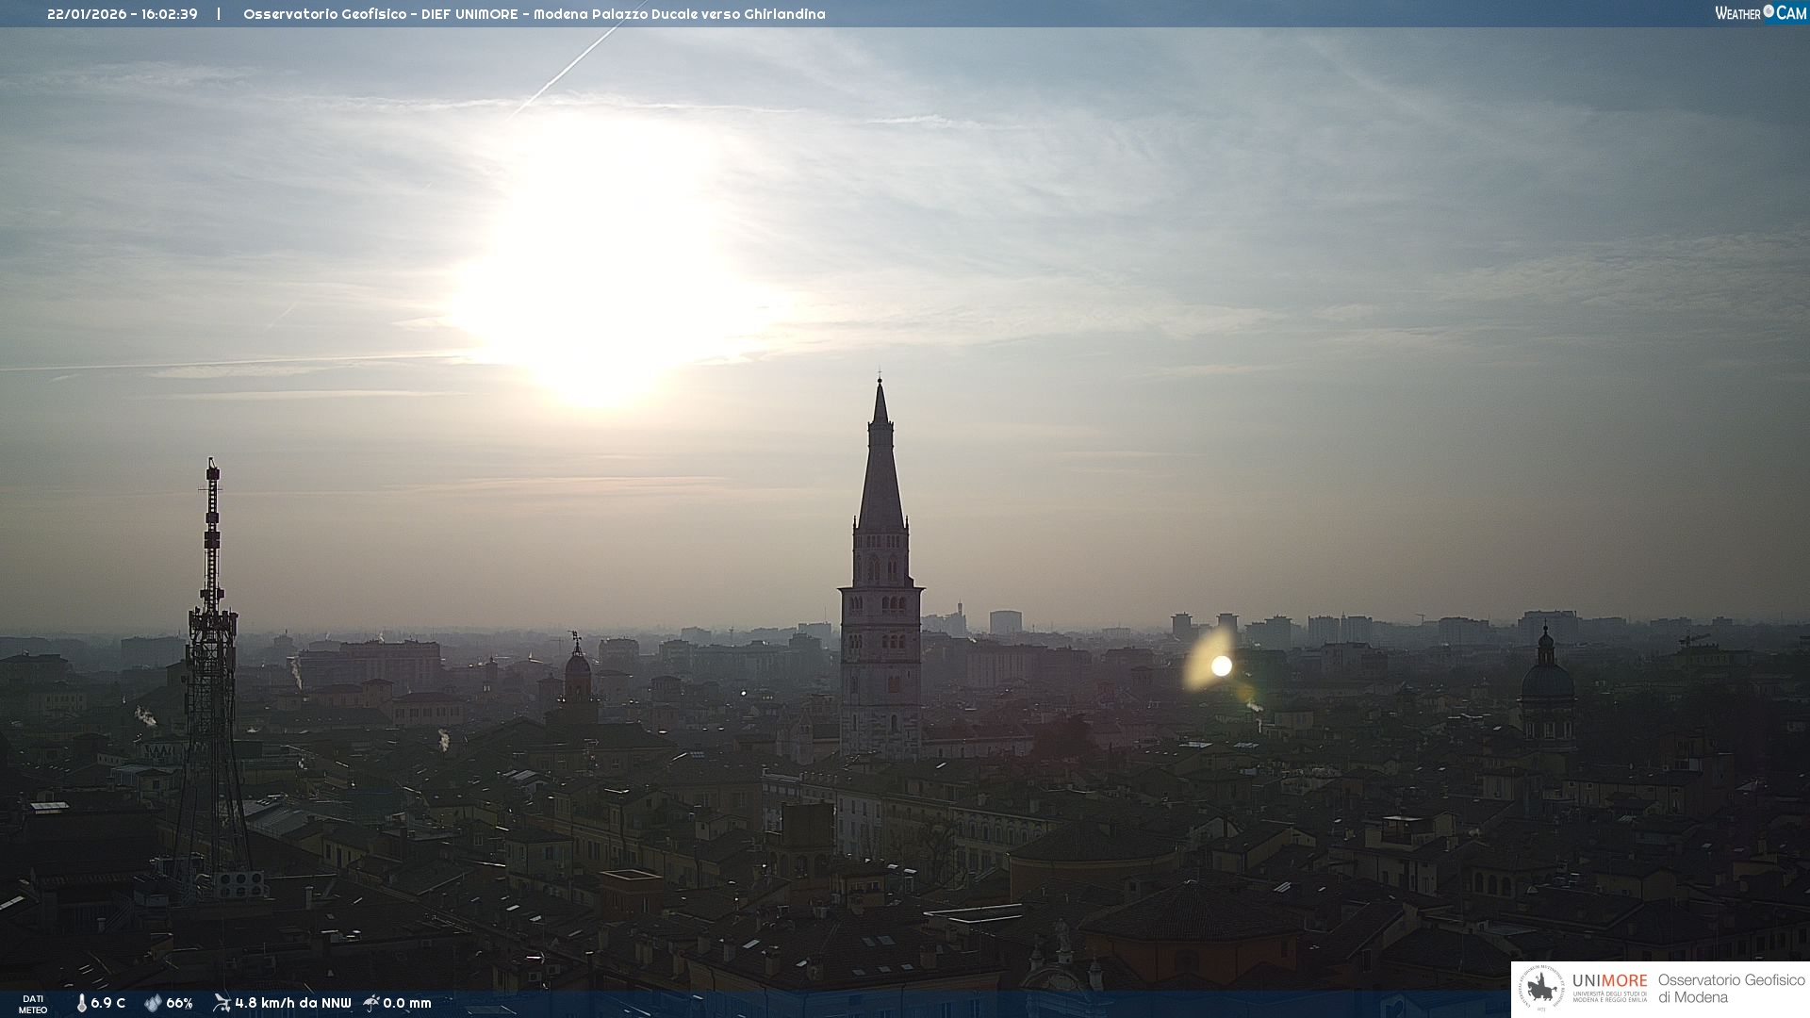
Task: Click the DATI METEO label
Action: (33, 1004)
